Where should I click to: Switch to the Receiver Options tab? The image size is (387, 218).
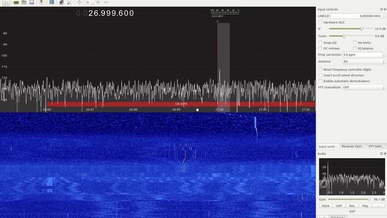(x=353, y=147)
